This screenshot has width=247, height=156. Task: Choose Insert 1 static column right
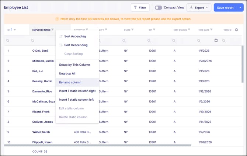click(77, 91)
